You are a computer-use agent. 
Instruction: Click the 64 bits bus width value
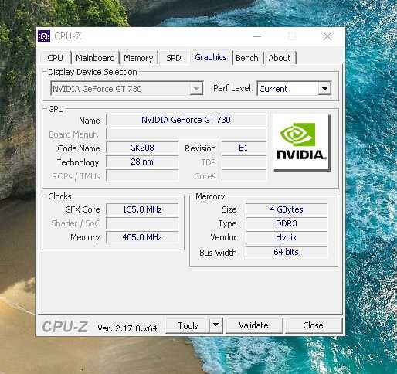click(x=287, y=252)
